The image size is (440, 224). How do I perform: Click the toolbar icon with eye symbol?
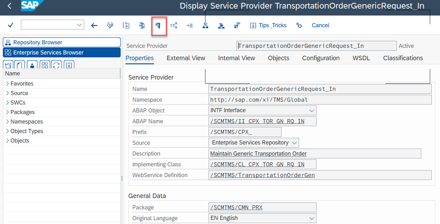[x=237, y=25]
